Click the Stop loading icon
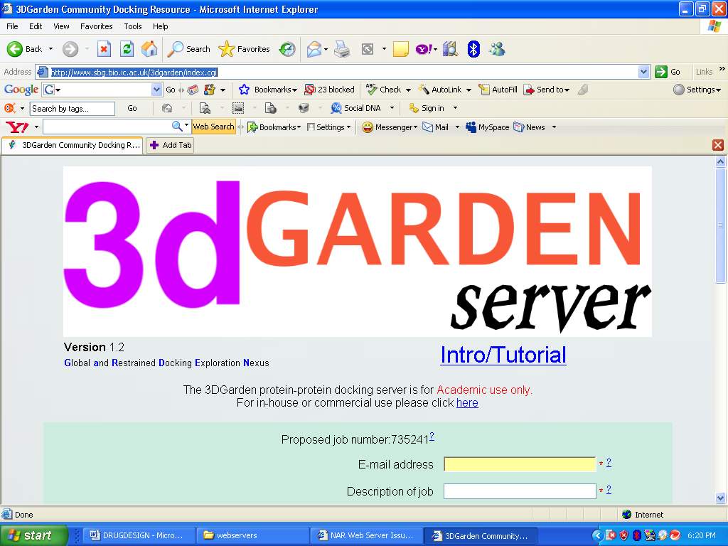728x546 pixels. click(x=104, y=49)
